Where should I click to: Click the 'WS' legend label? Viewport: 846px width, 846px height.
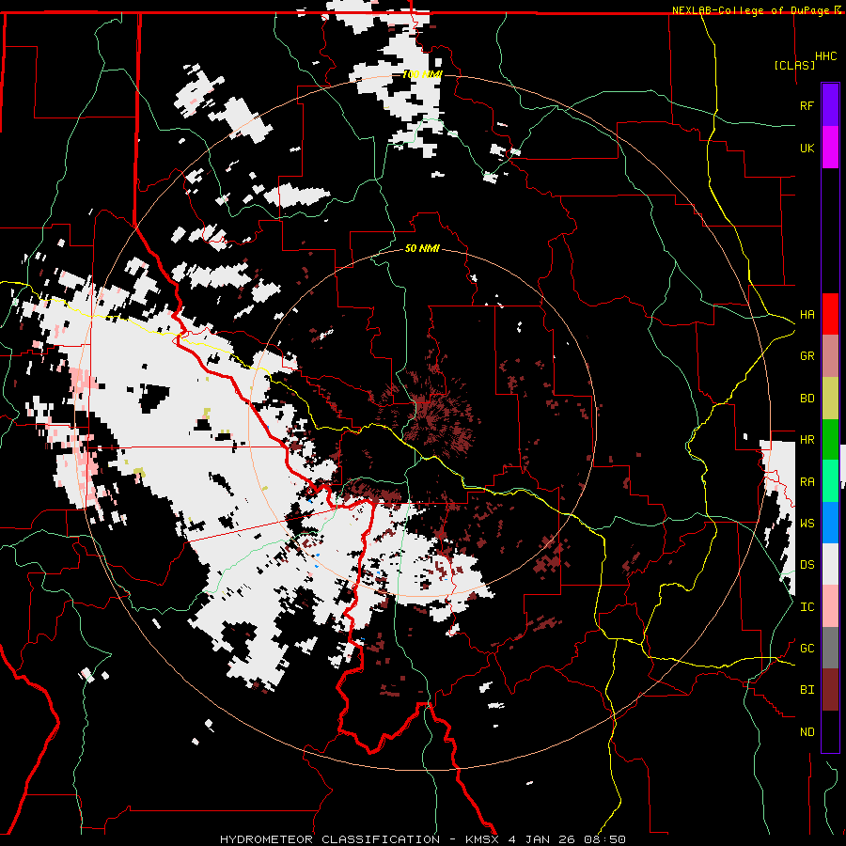pos(807,524)
